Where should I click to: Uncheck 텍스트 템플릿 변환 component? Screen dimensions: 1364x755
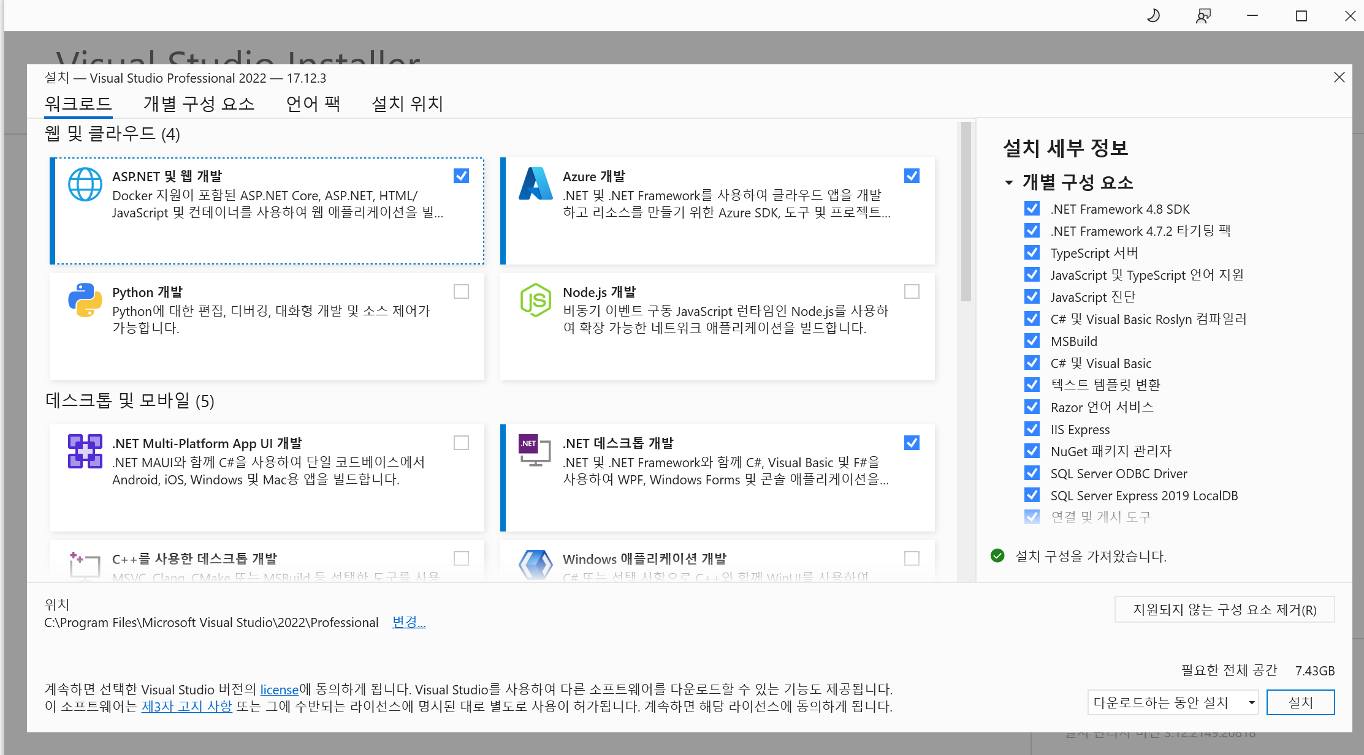click(1032, 385)
